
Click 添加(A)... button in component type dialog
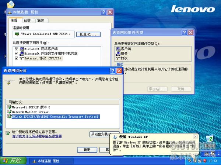[157, 89]
